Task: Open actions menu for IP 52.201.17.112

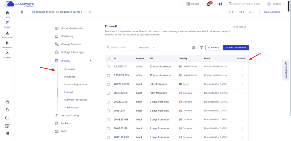Action: click(x=242, y=67)
